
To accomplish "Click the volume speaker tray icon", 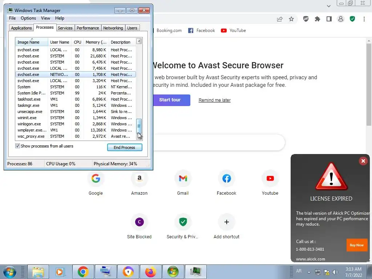I will [335, 272].
